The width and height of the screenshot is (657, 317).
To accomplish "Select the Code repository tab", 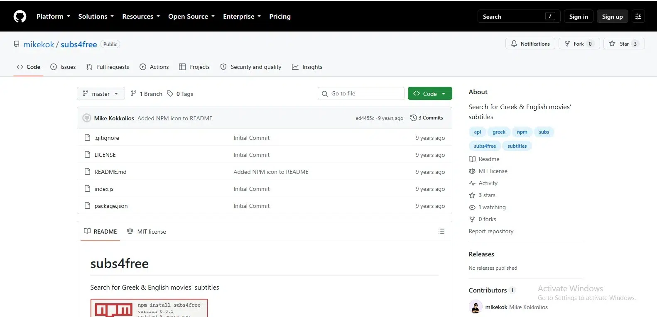I will click(x=28, y=67).
